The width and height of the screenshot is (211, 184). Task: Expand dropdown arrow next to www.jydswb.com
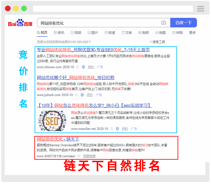[76, 95]
